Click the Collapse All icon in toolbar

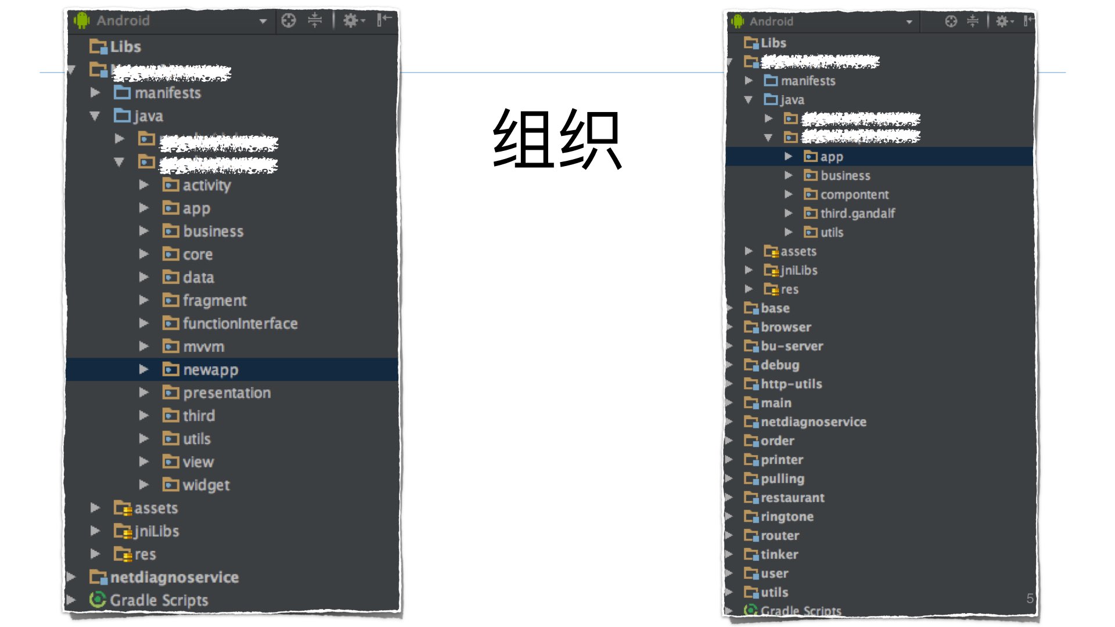314,20
